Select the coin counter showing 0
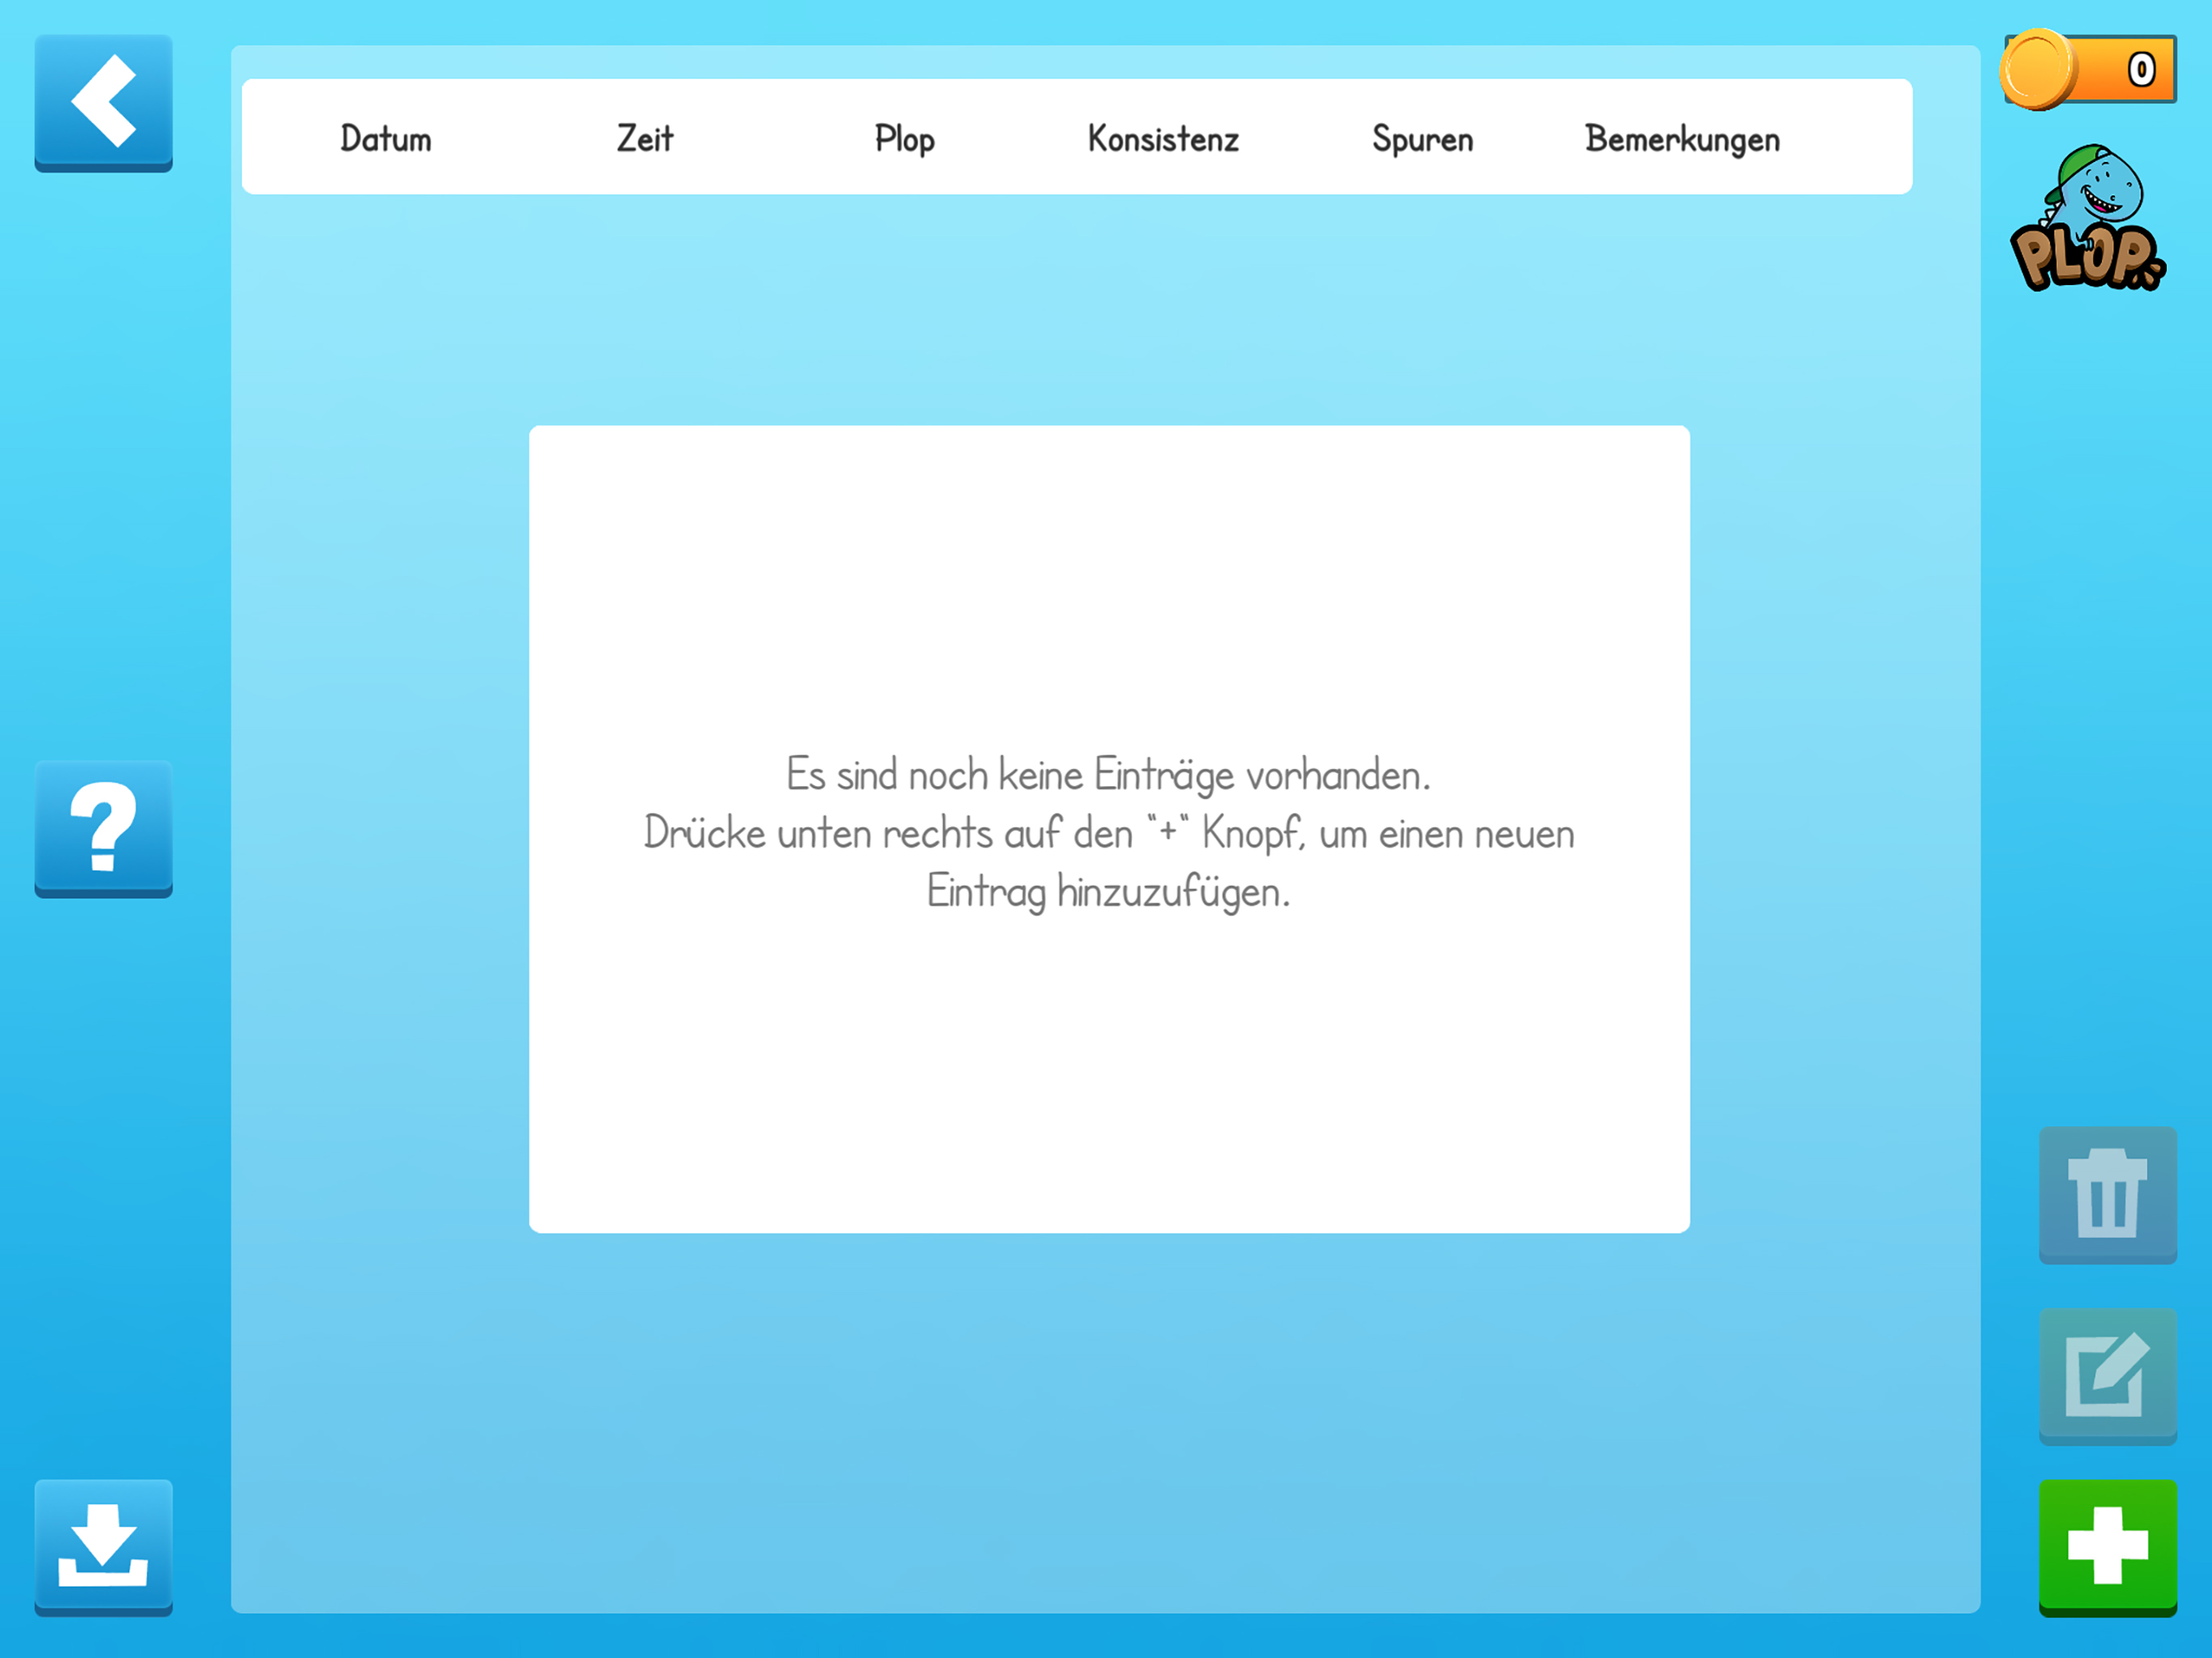 [2090, 69]
